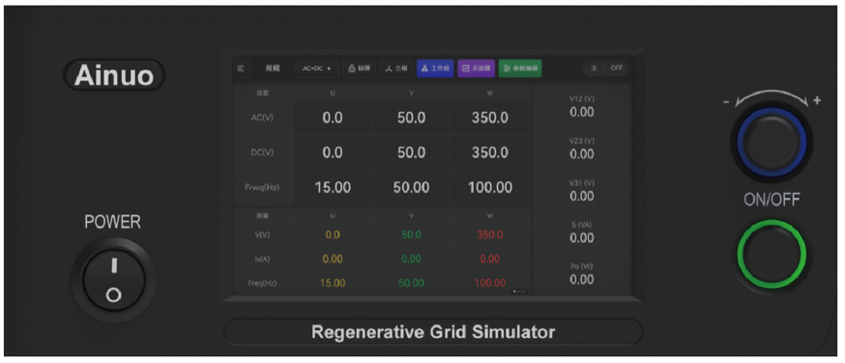Open the blue work group (工作组) button

[435, 69]
